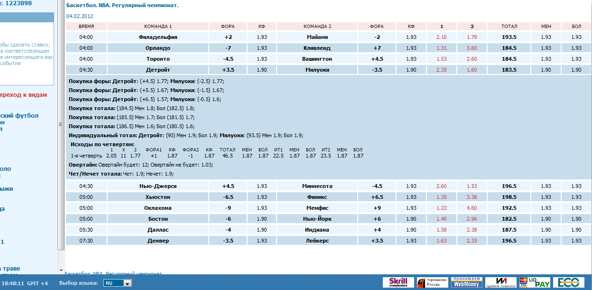Image resolution: width=592 pixels, height=290 pixels.
Task: Open the "Терминалы России" payment icon
Action: [x=433, y=283]
